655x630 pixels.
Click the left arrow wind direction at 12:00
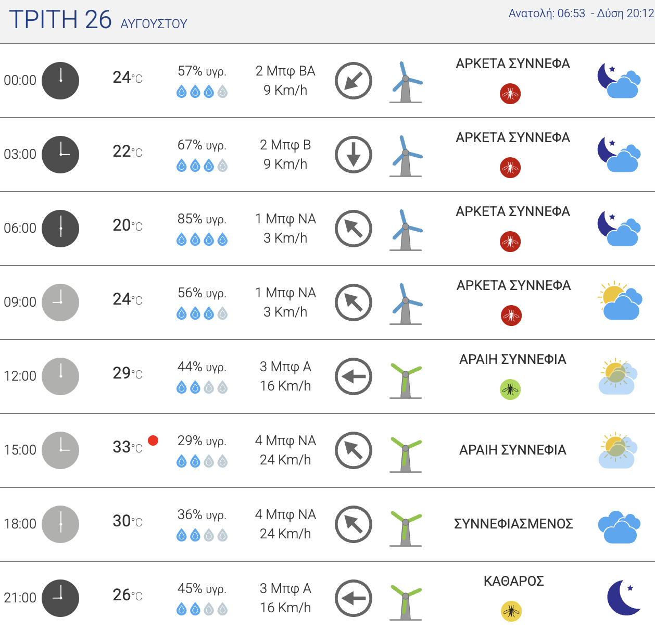point(354,376)
